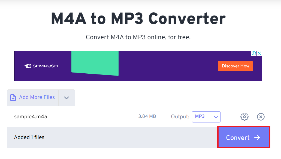Image resolution: width=281 pixels, height=159 pixels.
Task: Dismiss the advertisement via its X icon
Action: 259,53
